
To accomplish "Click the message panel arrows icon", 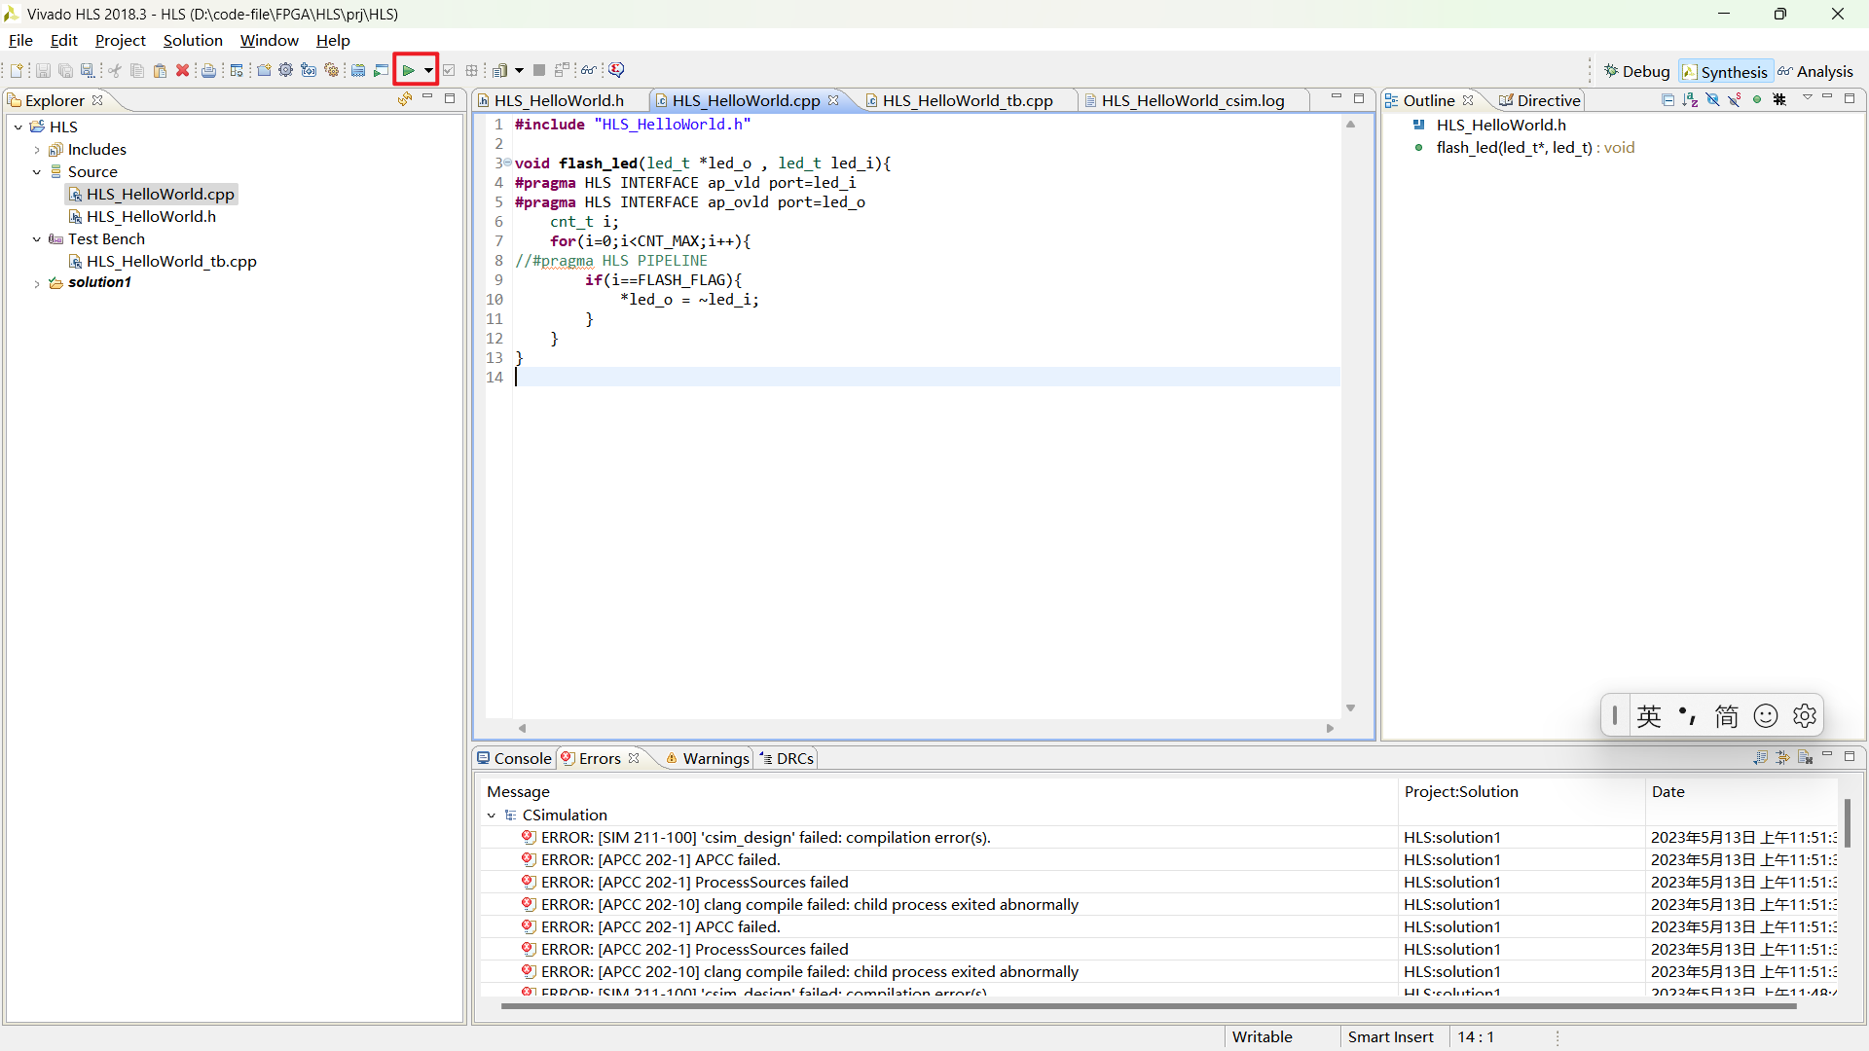I will [x=1782, y=757].
